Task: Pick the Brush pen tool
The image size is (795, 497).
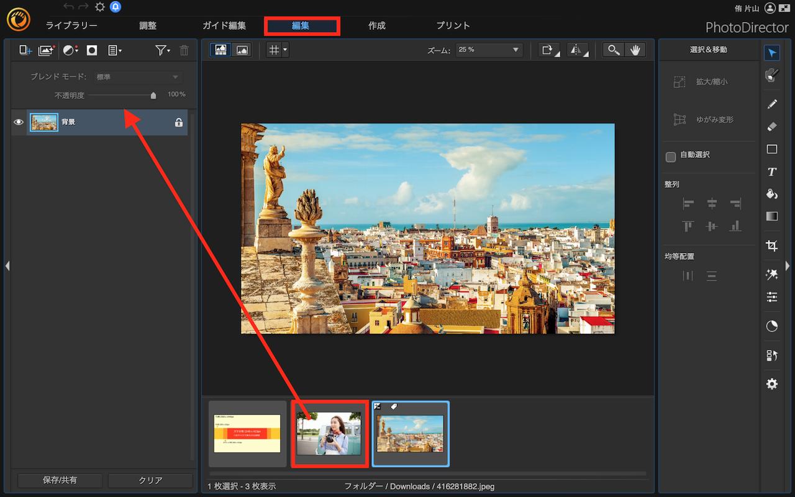Action: [772, 103]
